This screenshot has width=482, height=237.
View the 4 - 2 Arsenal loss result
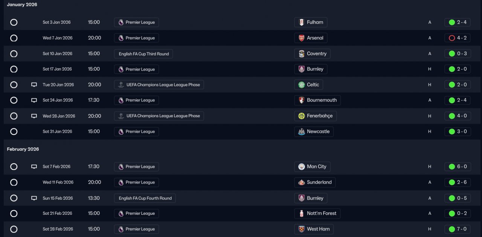pos(458,38)
